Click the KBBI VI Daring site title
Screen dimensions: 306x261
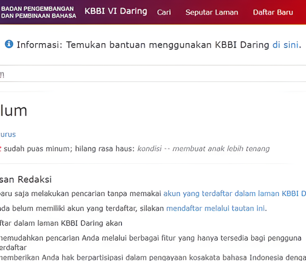click(x=116, y=11)
